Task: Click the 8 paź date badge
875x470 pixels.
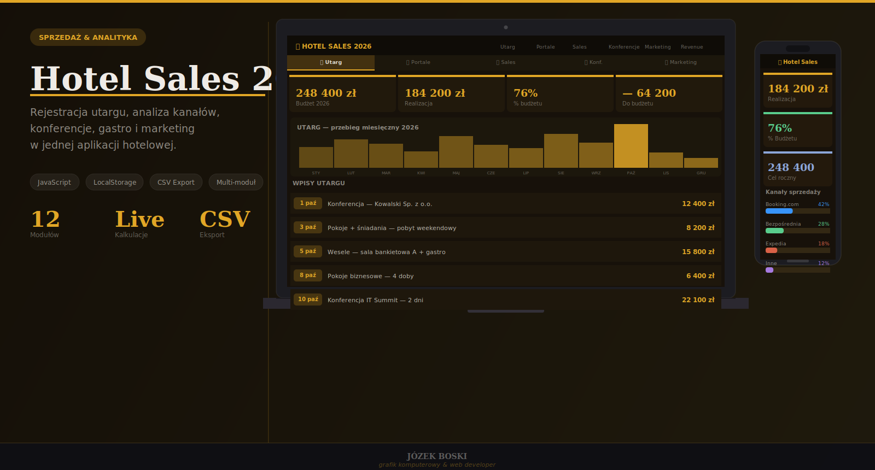Action: (x=308, y=275)
